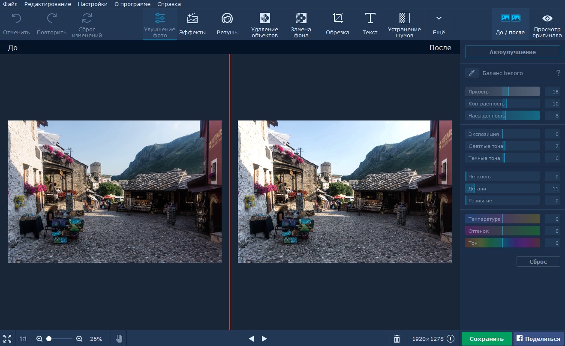Viewport: 565px width, 346px height.
Task: Adjust the Тон hue slider
Action: (502, 243)
